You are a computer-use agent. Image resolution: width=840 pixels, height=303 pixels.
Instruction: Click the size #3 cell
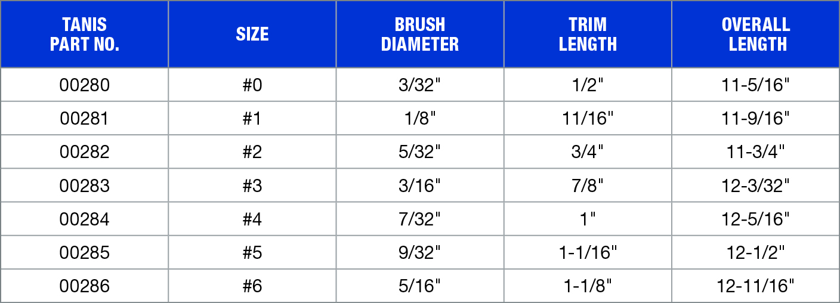pos(252,185)
